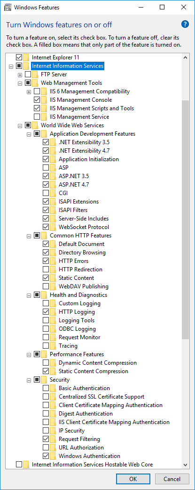Check the Basic Authentication checkbox

(46, 388)
